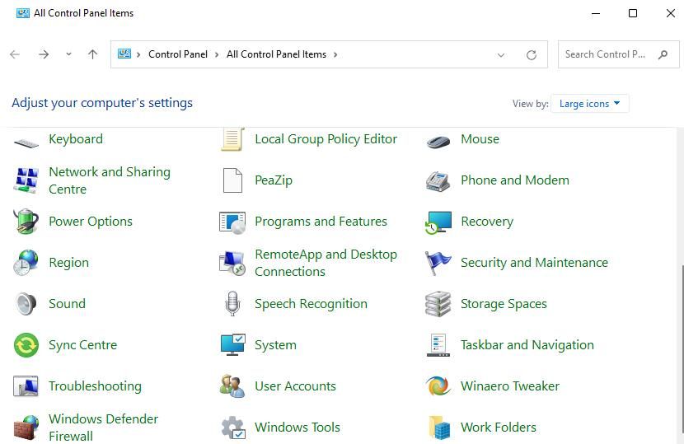Open Power Options text link
This screenshot has width=684, height=444.
[91, 222]
